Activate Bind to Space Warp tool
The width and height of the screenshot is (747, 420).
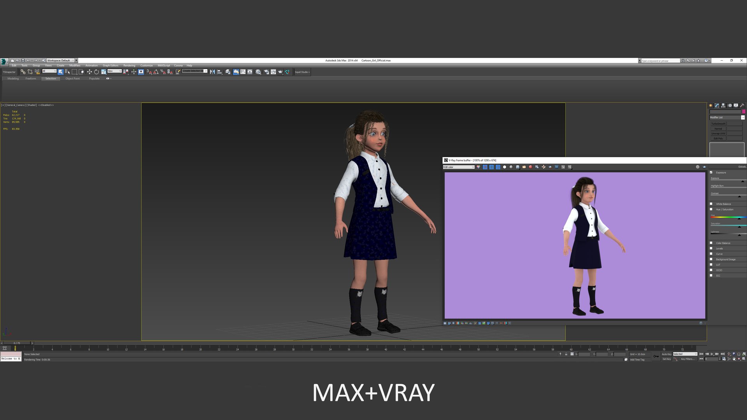click(x=37, y=72)
